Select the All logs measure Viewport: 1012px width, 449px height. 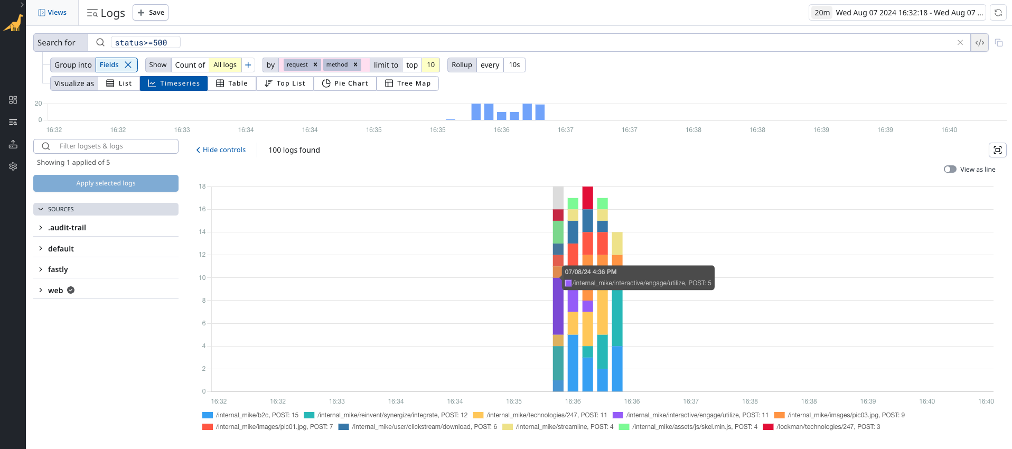tap(225, 65)
